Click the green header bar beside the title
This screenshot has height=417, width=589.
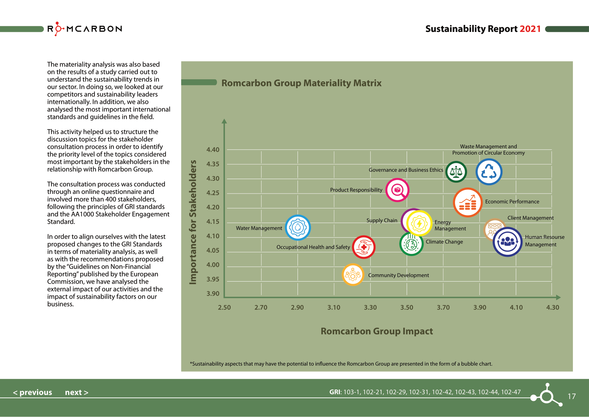[x=199, y=81]
